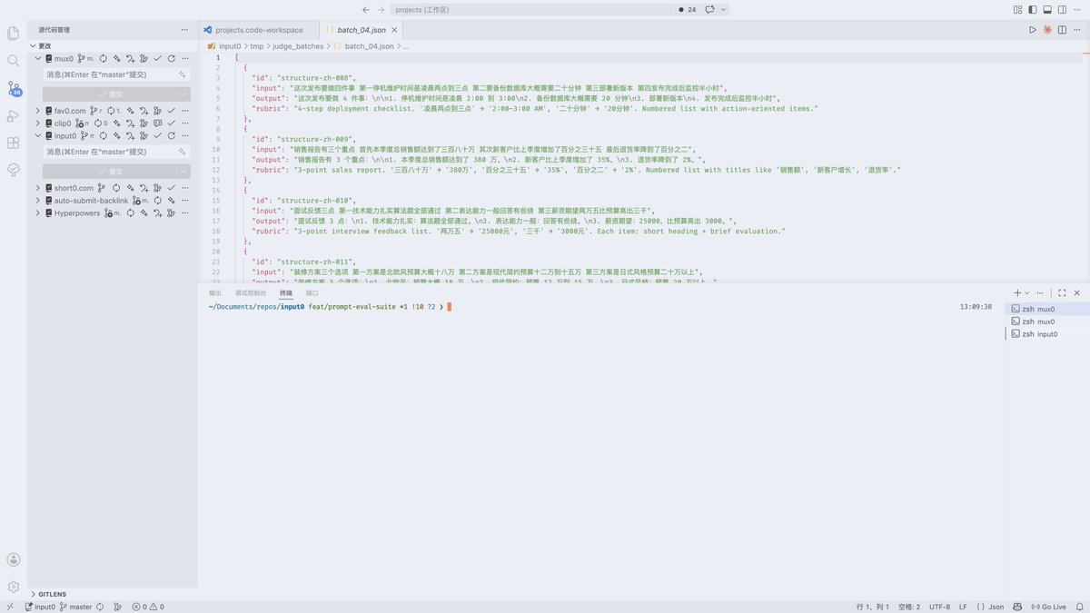Select the 终端 panel tab
Screen dimensions: 1090x613
coord(286,293)
